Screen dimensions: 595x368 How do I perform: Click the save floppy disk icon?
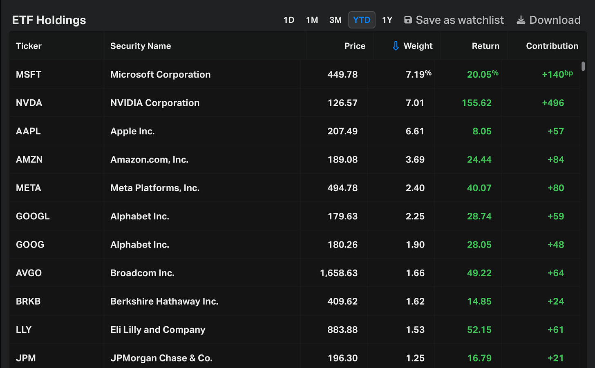coord(408,20)
